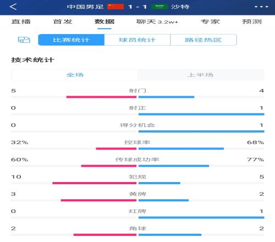Switch to 上半场 first-half stats
This screenshot has width=275, height=242.
(x=201, y=75)
